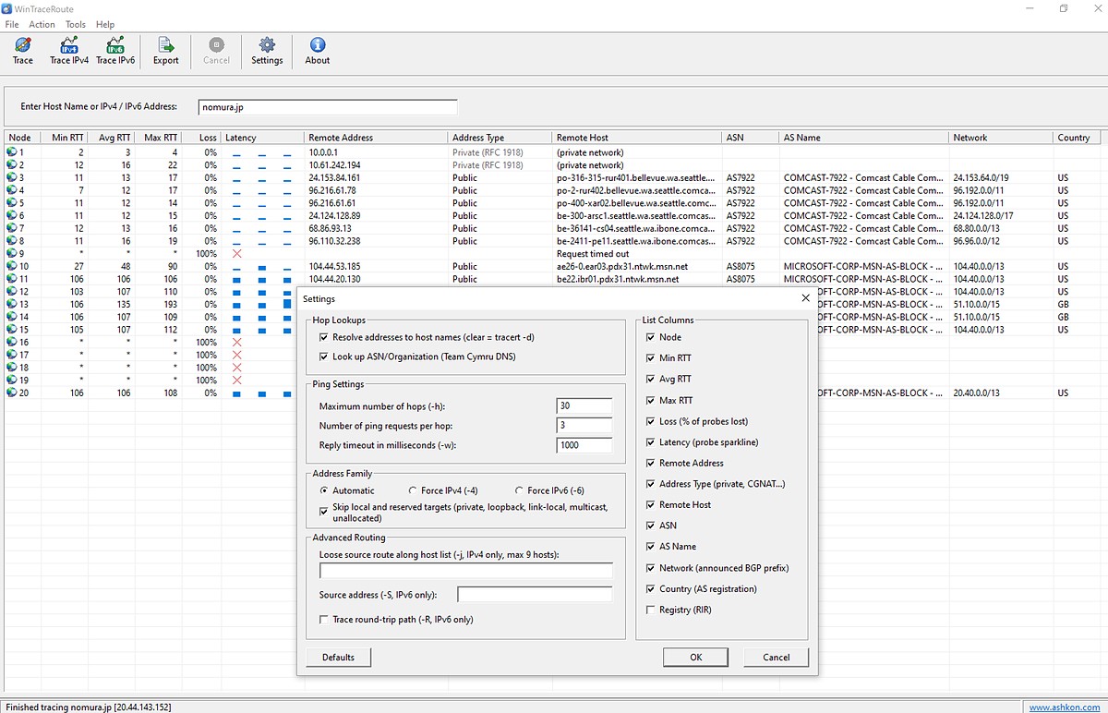Uncheck the Remote Address list column

click(651, 464)
